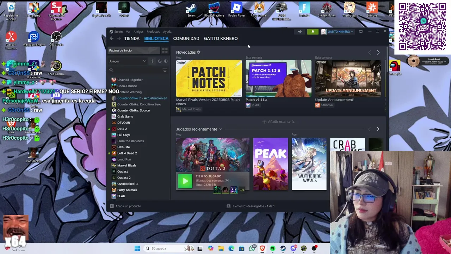Screen dimensions: 451x254
Task: Click the plus Añadir un producto
Action: tap(125, 206)
